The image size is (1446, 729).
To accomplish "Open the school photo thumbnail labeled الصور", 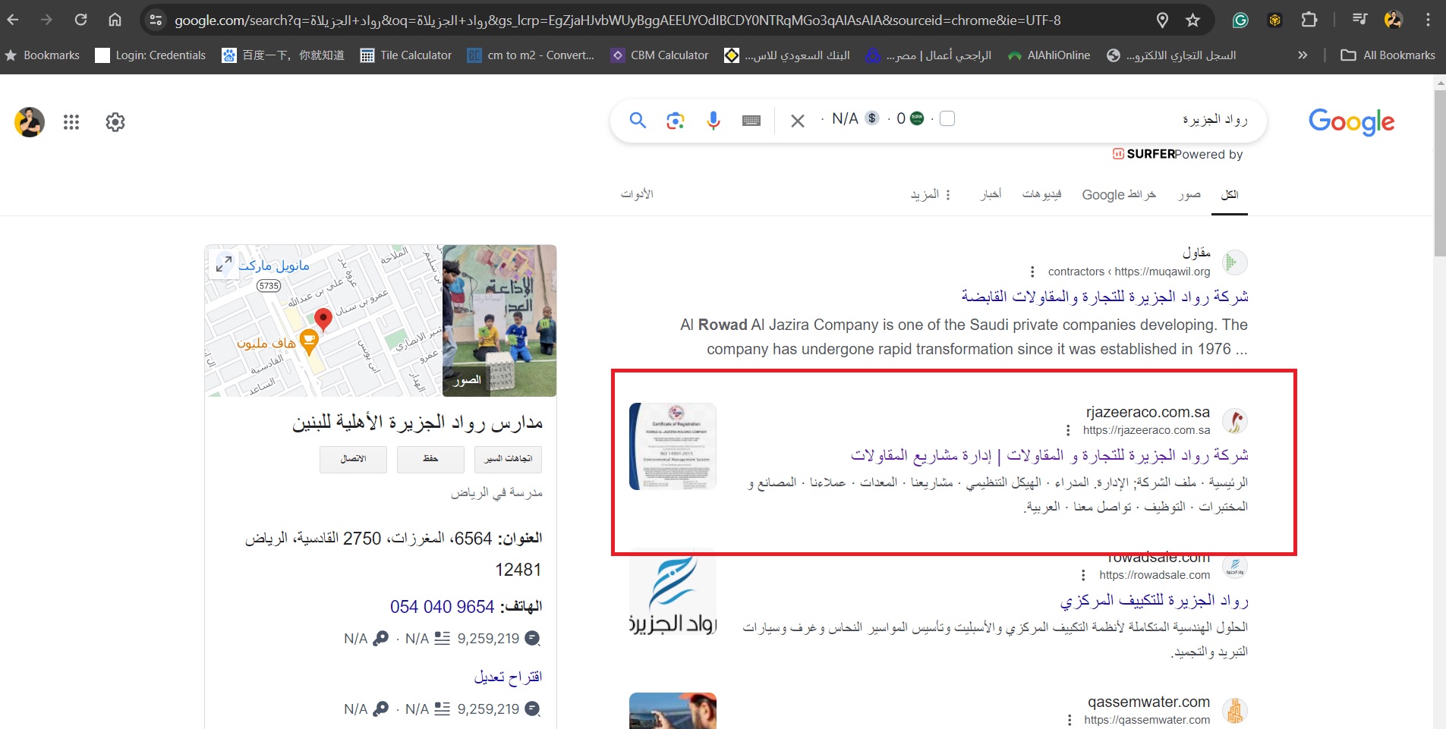I will [499, 320].
